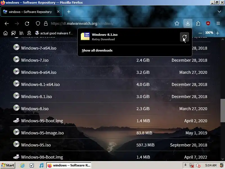Expand the list all tabs chevron
This screenshot has width=225, height=169.
[x=219, y=12]
